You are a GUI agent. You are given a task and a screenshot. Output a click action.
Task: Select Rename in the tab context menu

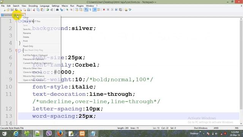(x=27, y=33)
